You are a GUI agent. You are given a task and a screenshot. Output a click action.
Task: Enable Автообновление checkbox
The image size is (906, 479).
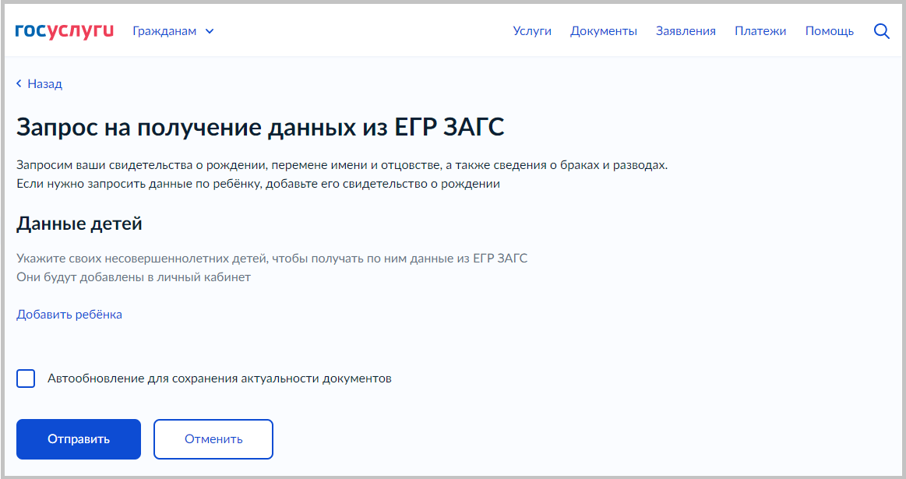point(26,379)
